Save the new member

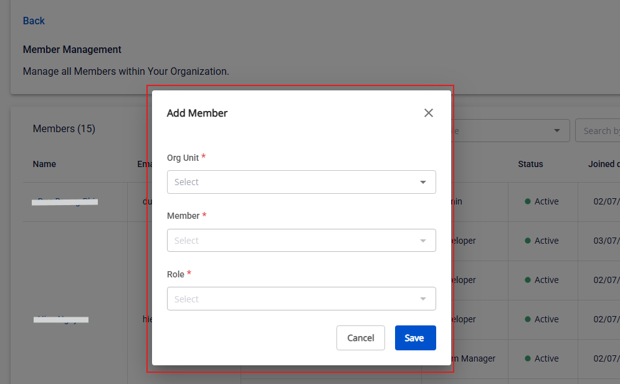tap(415, 338)
